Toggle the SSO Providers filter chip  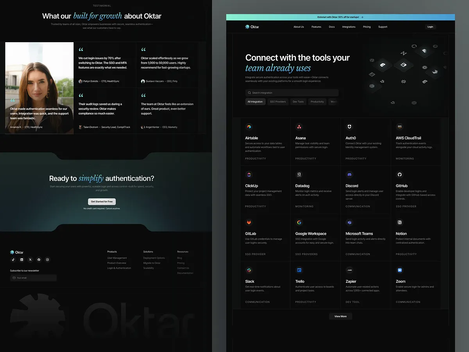[278, 101]
